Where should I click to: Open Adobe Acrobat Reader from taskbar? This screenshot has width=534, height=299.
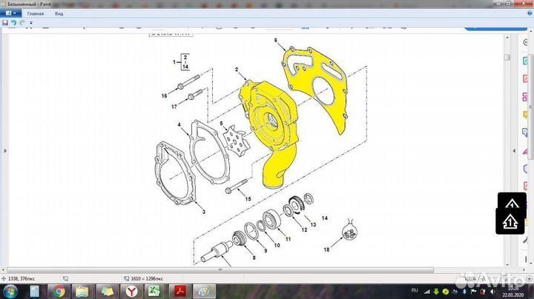[181, 291]
